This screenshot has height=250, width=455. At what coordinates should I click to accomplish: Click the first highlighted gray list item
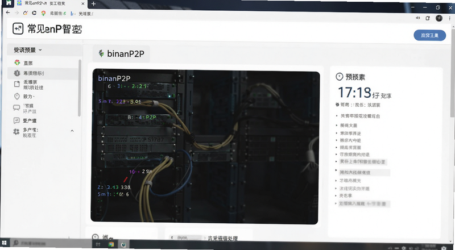362,162
